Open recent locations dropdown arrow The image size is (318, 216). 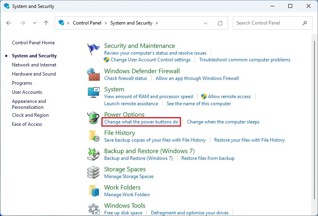35,23
